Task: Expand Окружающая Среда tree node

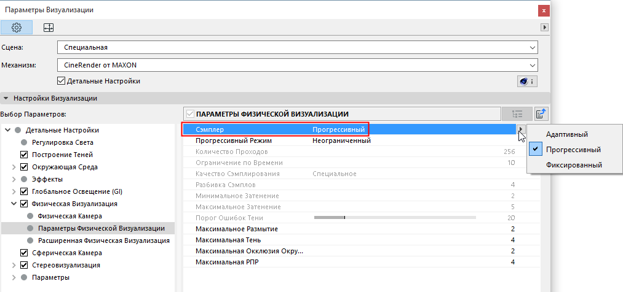Action: [x=14, y=167]
